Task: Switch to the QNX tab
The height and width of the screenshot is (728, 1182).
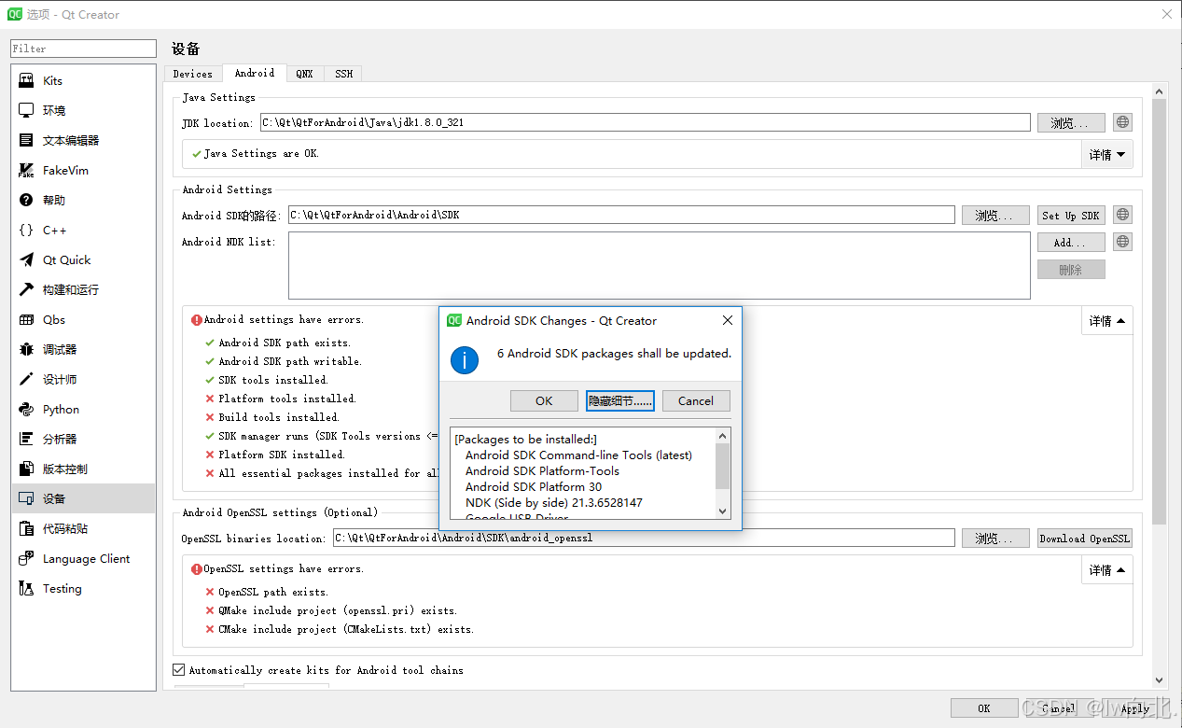Action: [x=305, y=74]
